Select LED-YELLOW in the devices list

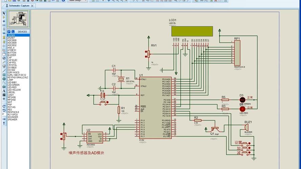click(x=18, y=90)
